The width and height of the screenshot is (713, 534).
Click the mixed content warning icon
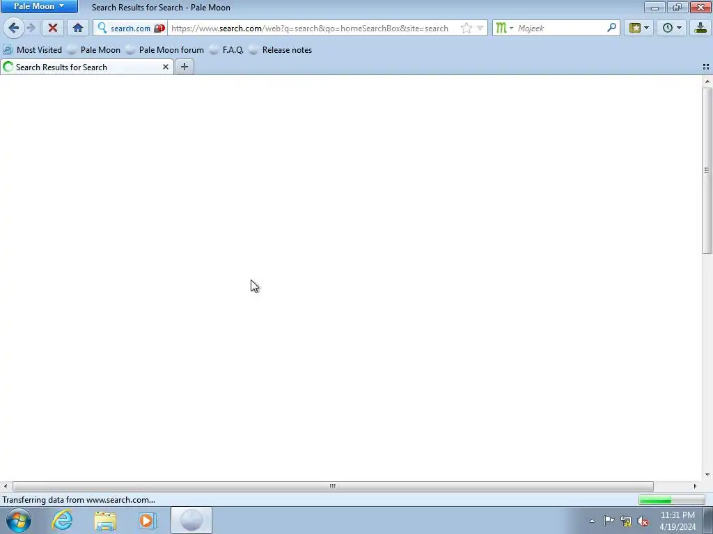[x=159, y=28]
